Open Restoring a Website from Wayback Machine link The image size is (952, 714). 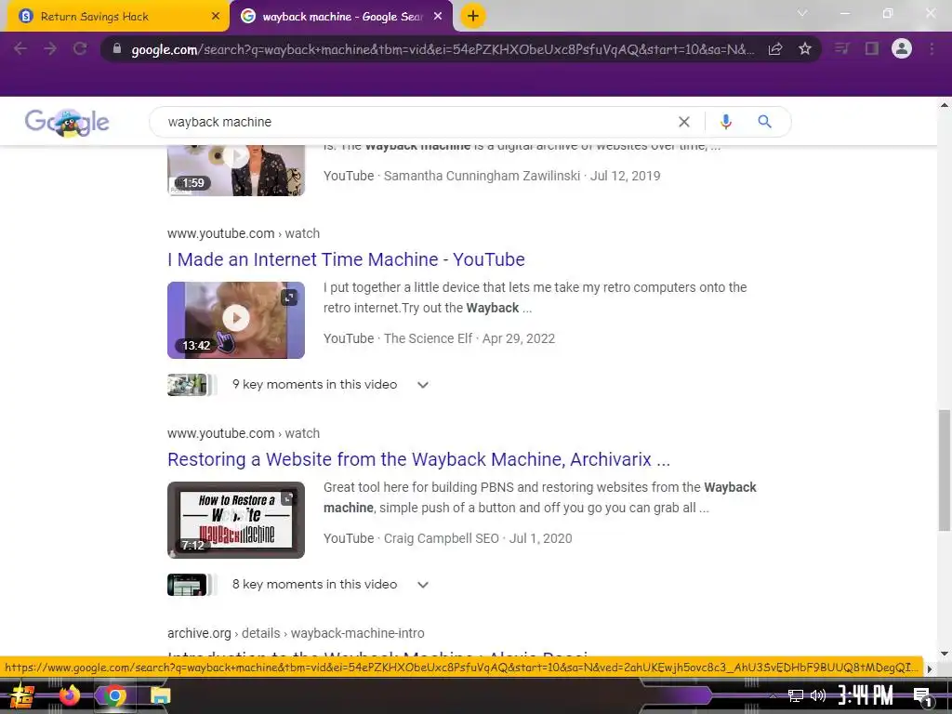[419, 459]
